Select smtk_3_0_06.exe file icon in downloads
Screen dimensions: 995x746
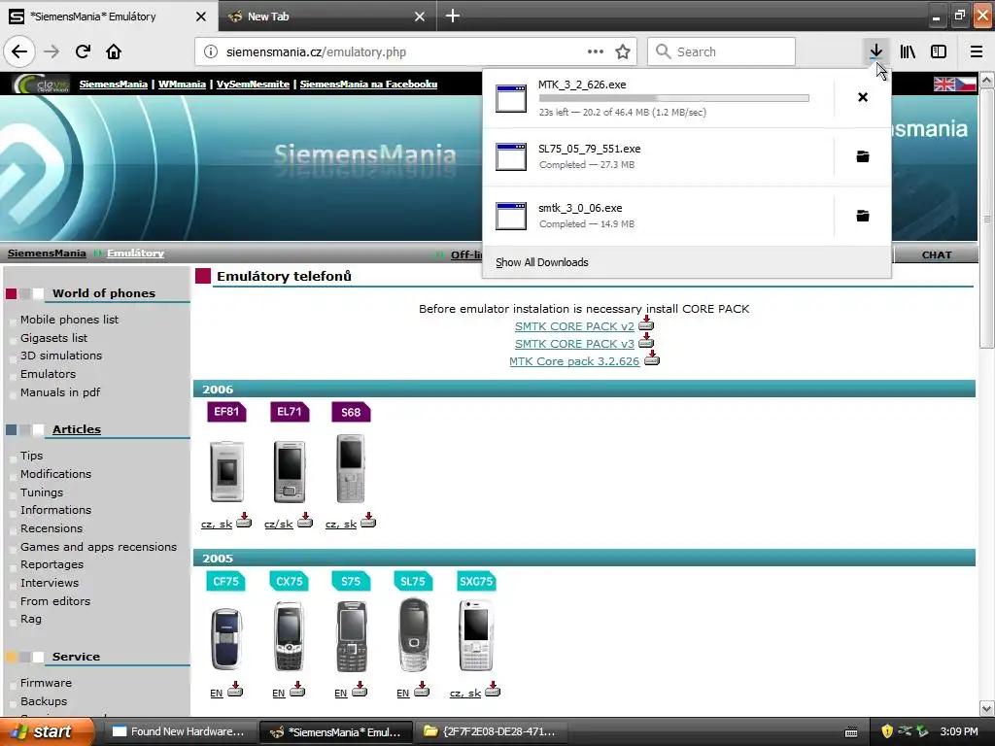511,216
